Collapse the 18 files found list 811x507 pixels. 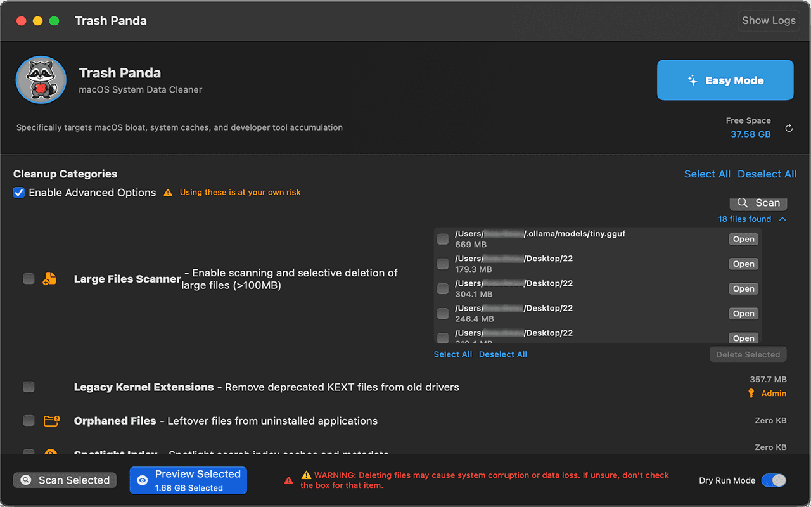click(782, 219)
